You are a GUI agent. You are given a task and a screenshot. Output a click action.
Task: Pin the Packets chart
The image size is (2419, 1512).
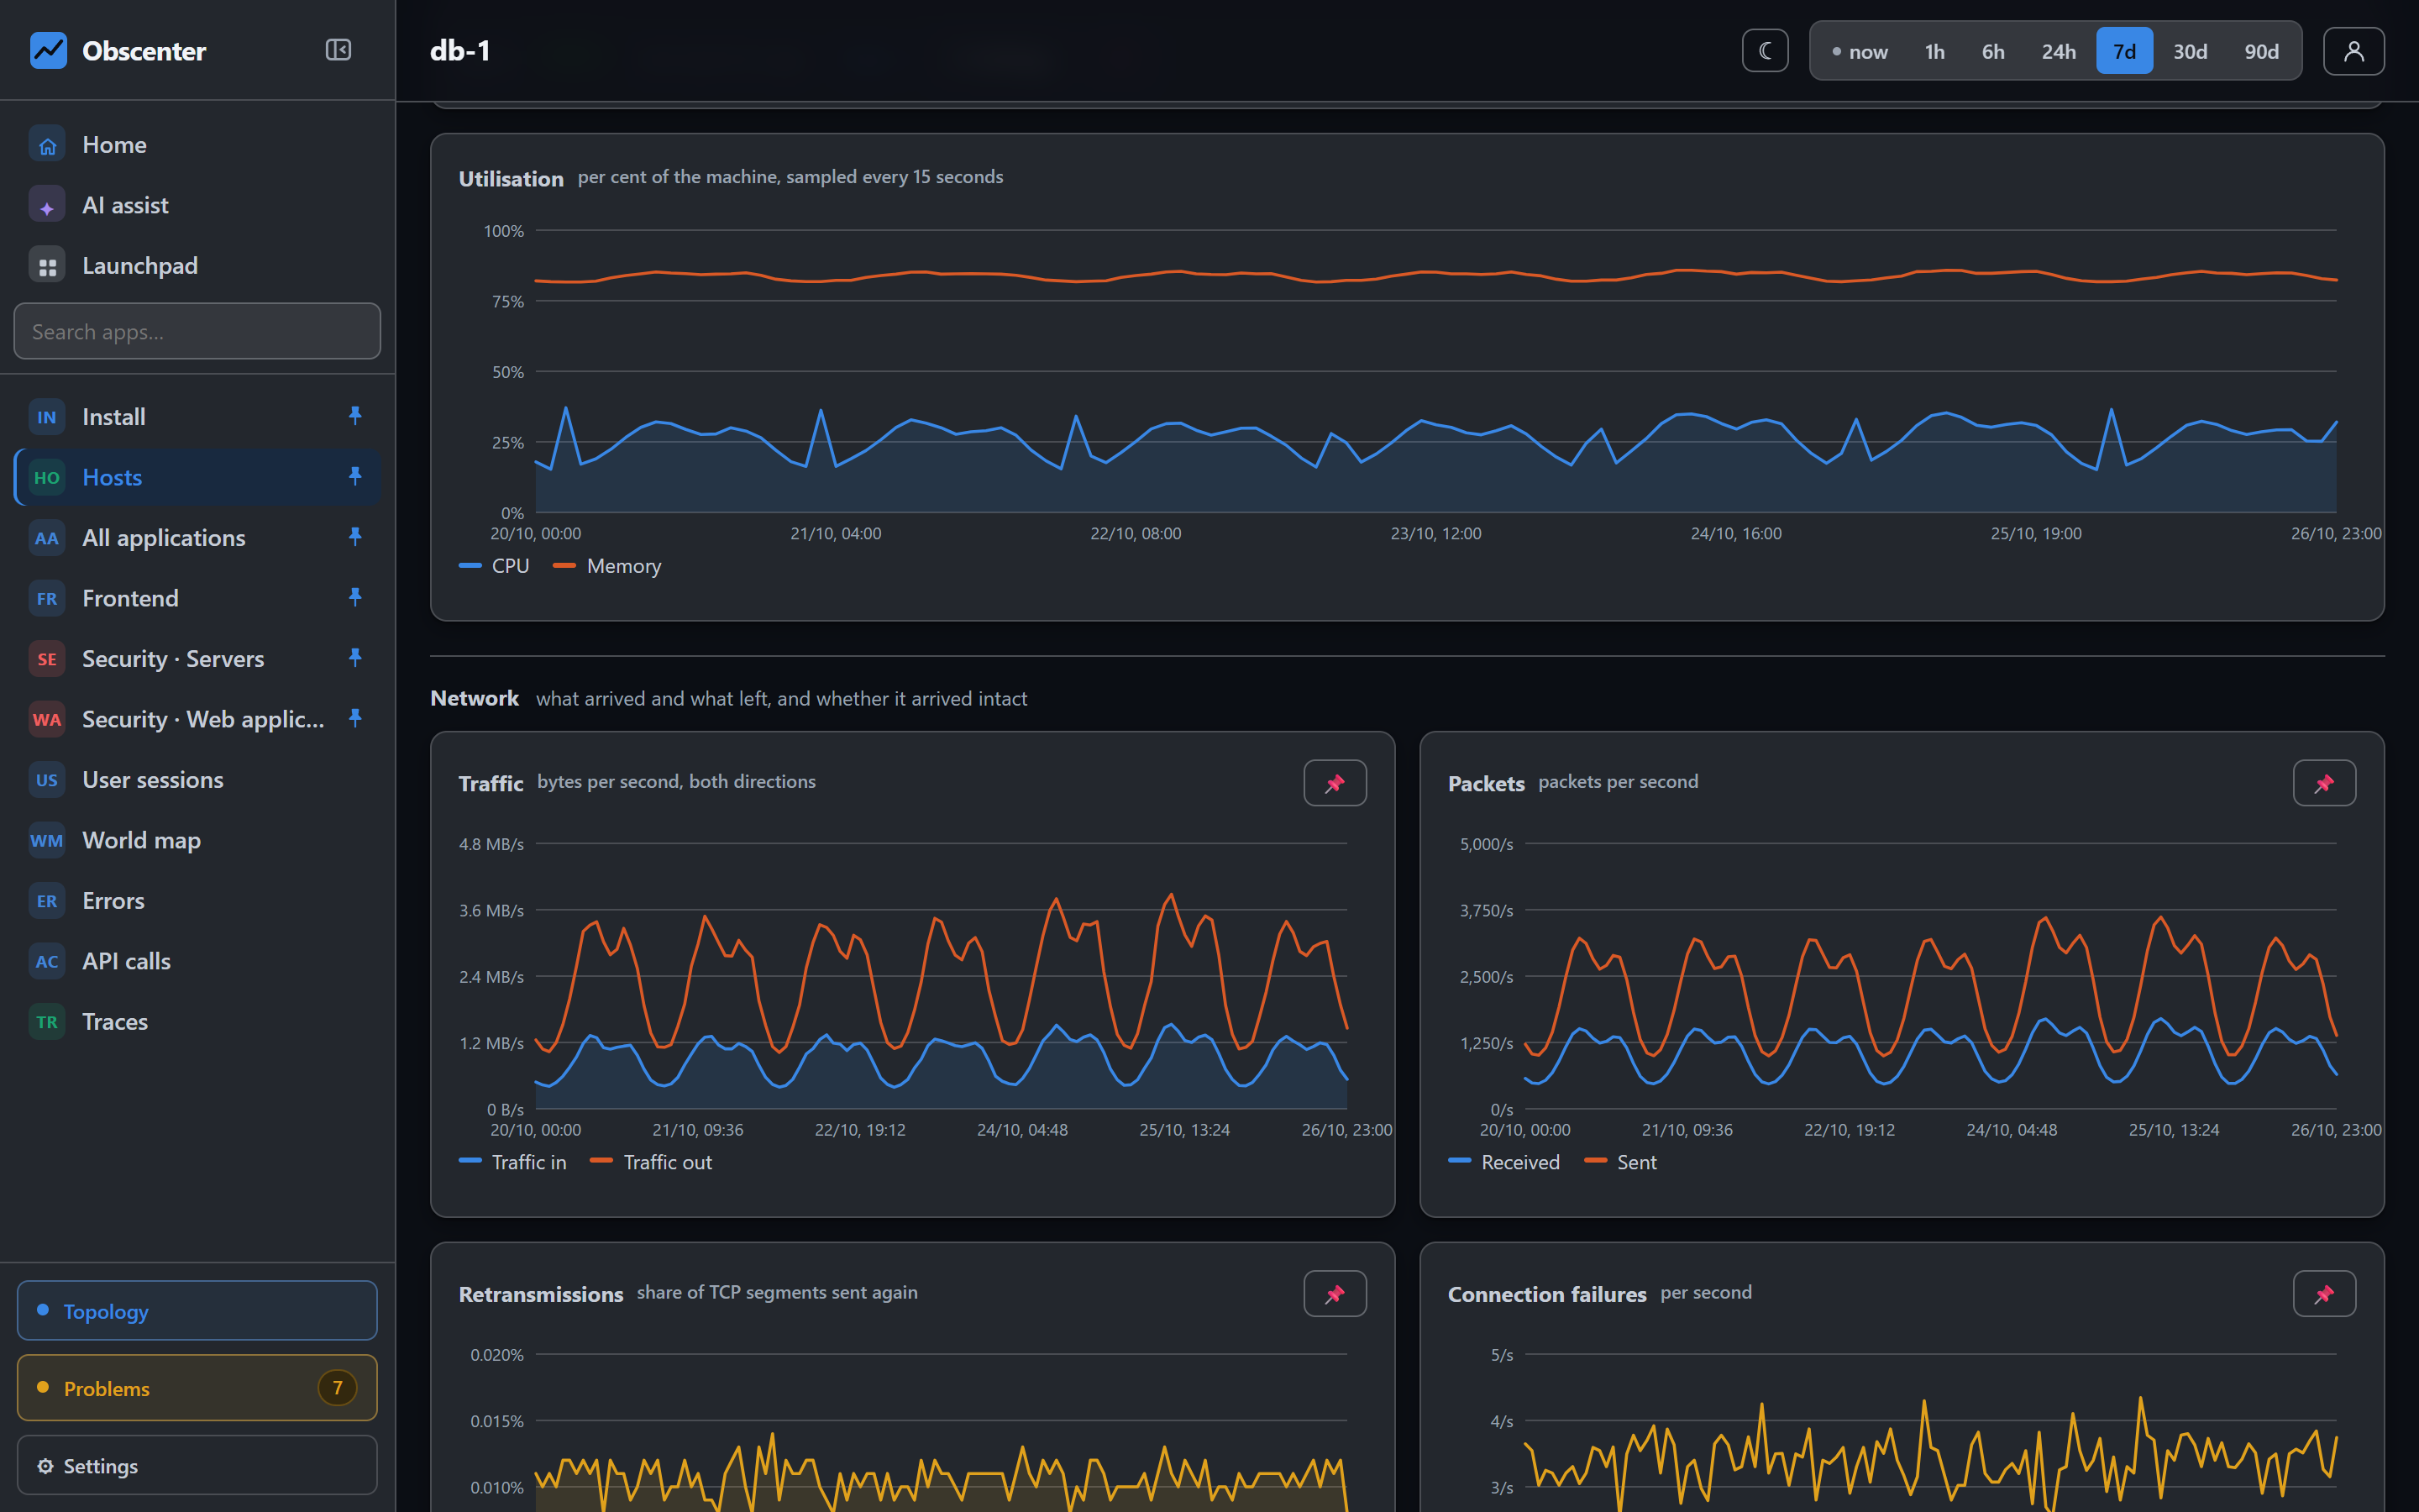click(x=2323, y=783)
